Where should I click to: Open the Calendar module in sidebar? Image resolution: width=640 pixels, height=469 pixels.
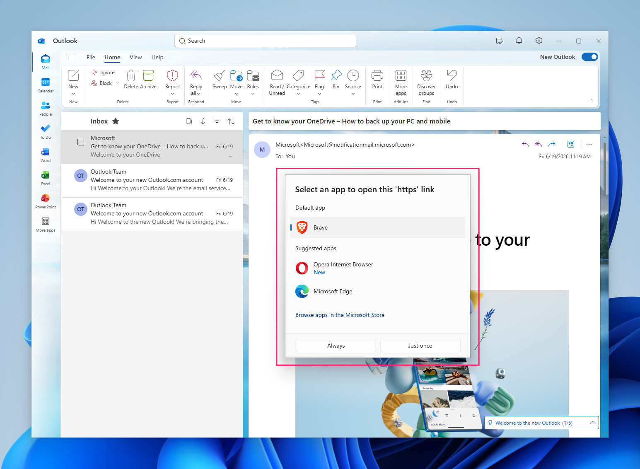46,85
